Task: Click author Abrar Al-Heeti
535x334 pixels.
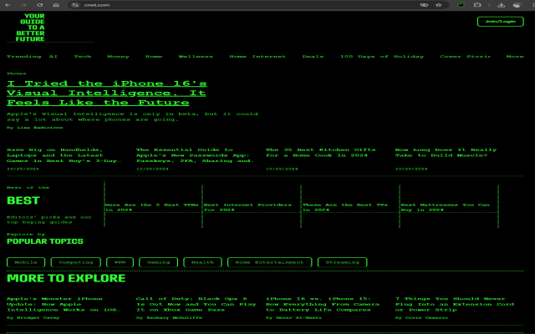Action: pos(299,317)
